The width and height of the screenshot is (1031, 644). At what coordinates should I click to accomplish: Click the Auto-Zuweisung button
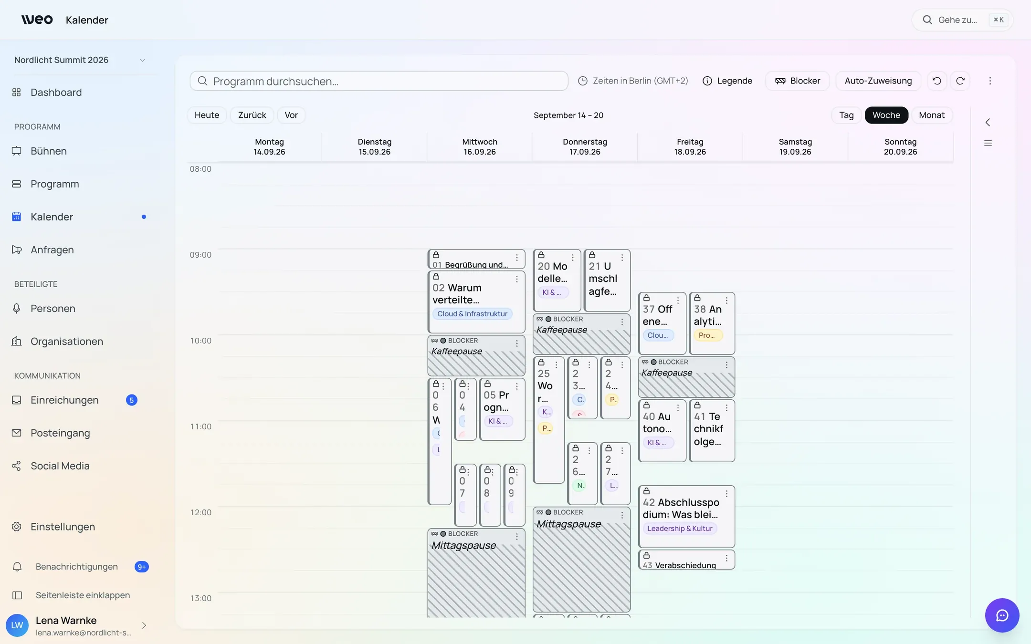click(878, 81)
